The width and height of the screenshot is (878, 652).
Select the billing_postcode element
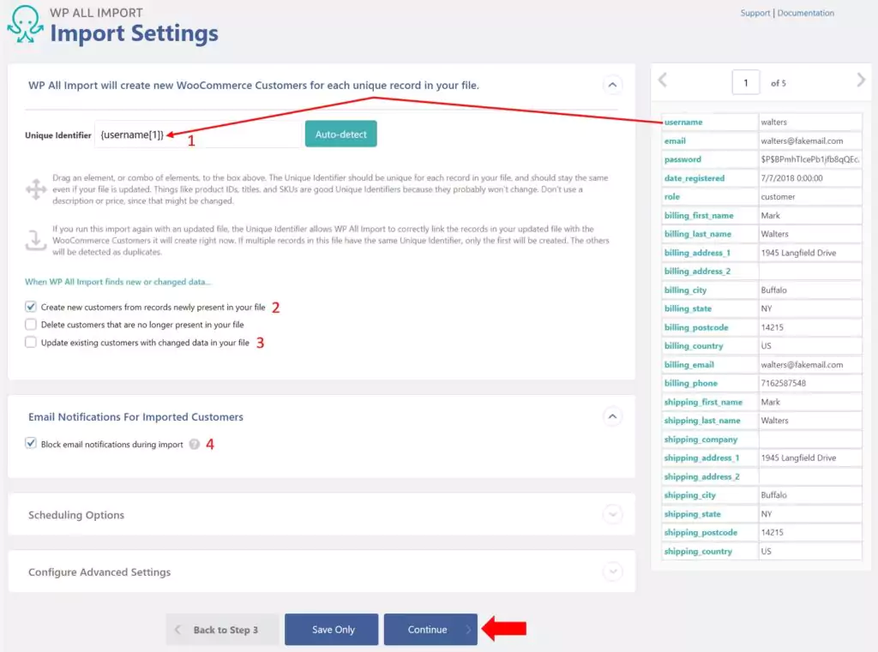(x=696, y=327)
